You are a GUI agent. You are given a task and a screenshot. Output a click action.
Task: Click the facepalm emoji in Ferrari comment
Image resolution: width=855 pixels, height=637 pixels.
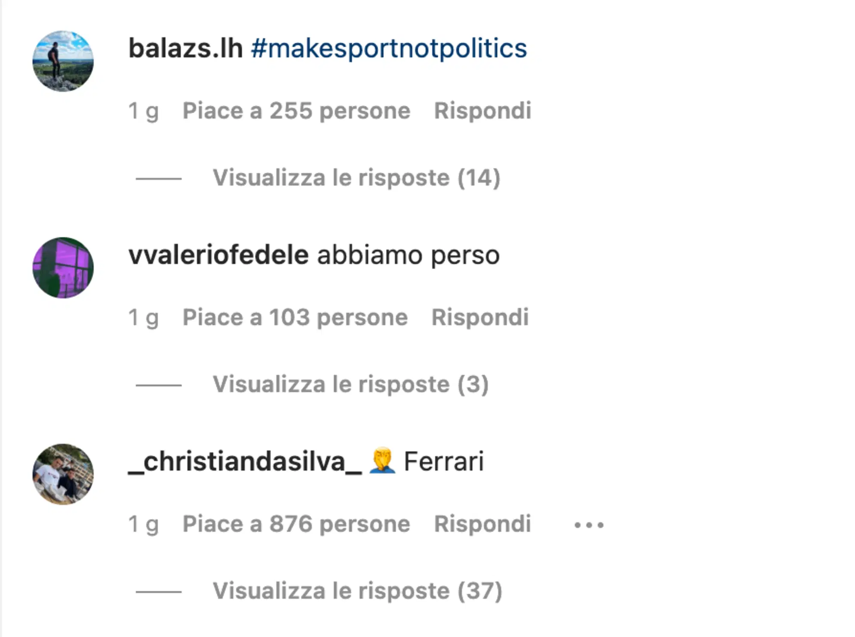(x=384, y=461)
